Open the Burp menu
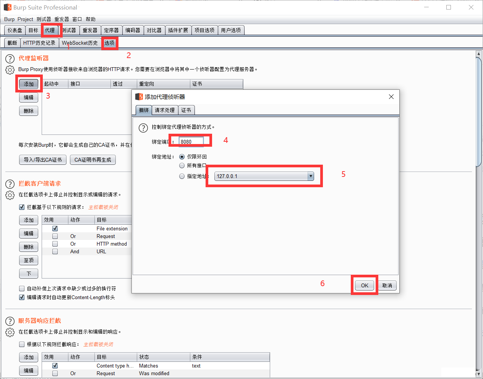 tap(9, 19)
